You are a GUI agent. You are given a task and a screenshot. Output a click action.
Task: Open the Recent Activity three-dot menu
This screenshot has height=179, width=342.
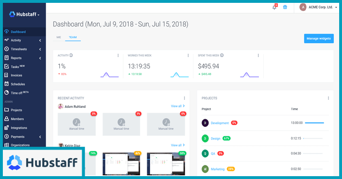184,98
